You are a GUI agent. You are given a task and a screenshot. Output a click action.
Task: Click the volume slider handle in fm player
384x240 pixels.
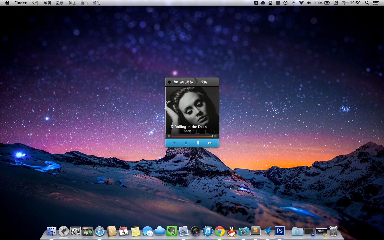pos(212,136)
